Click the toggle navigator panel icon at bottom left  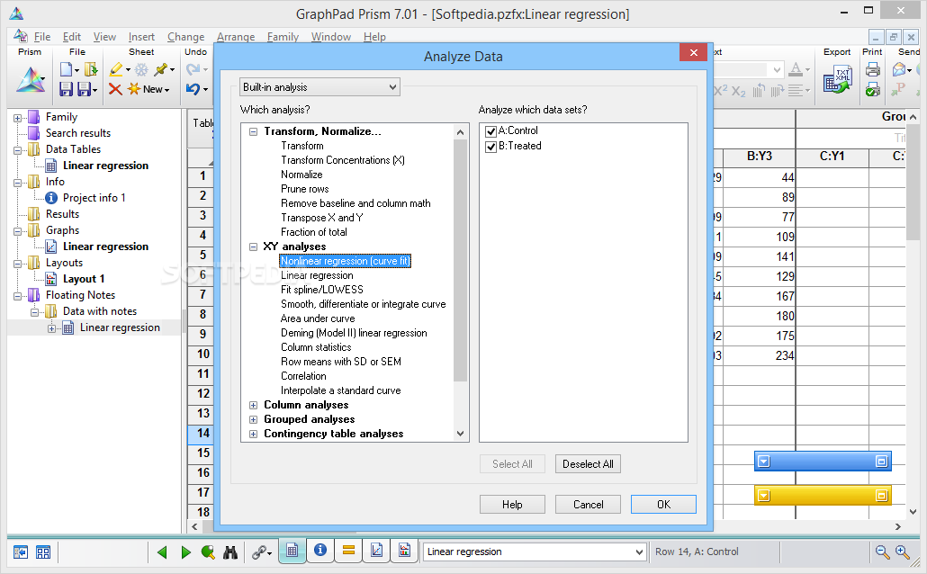[21, 552]
